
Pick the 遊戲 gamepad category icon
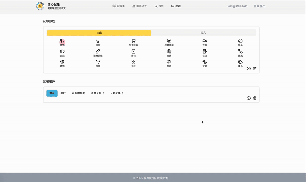62,51
